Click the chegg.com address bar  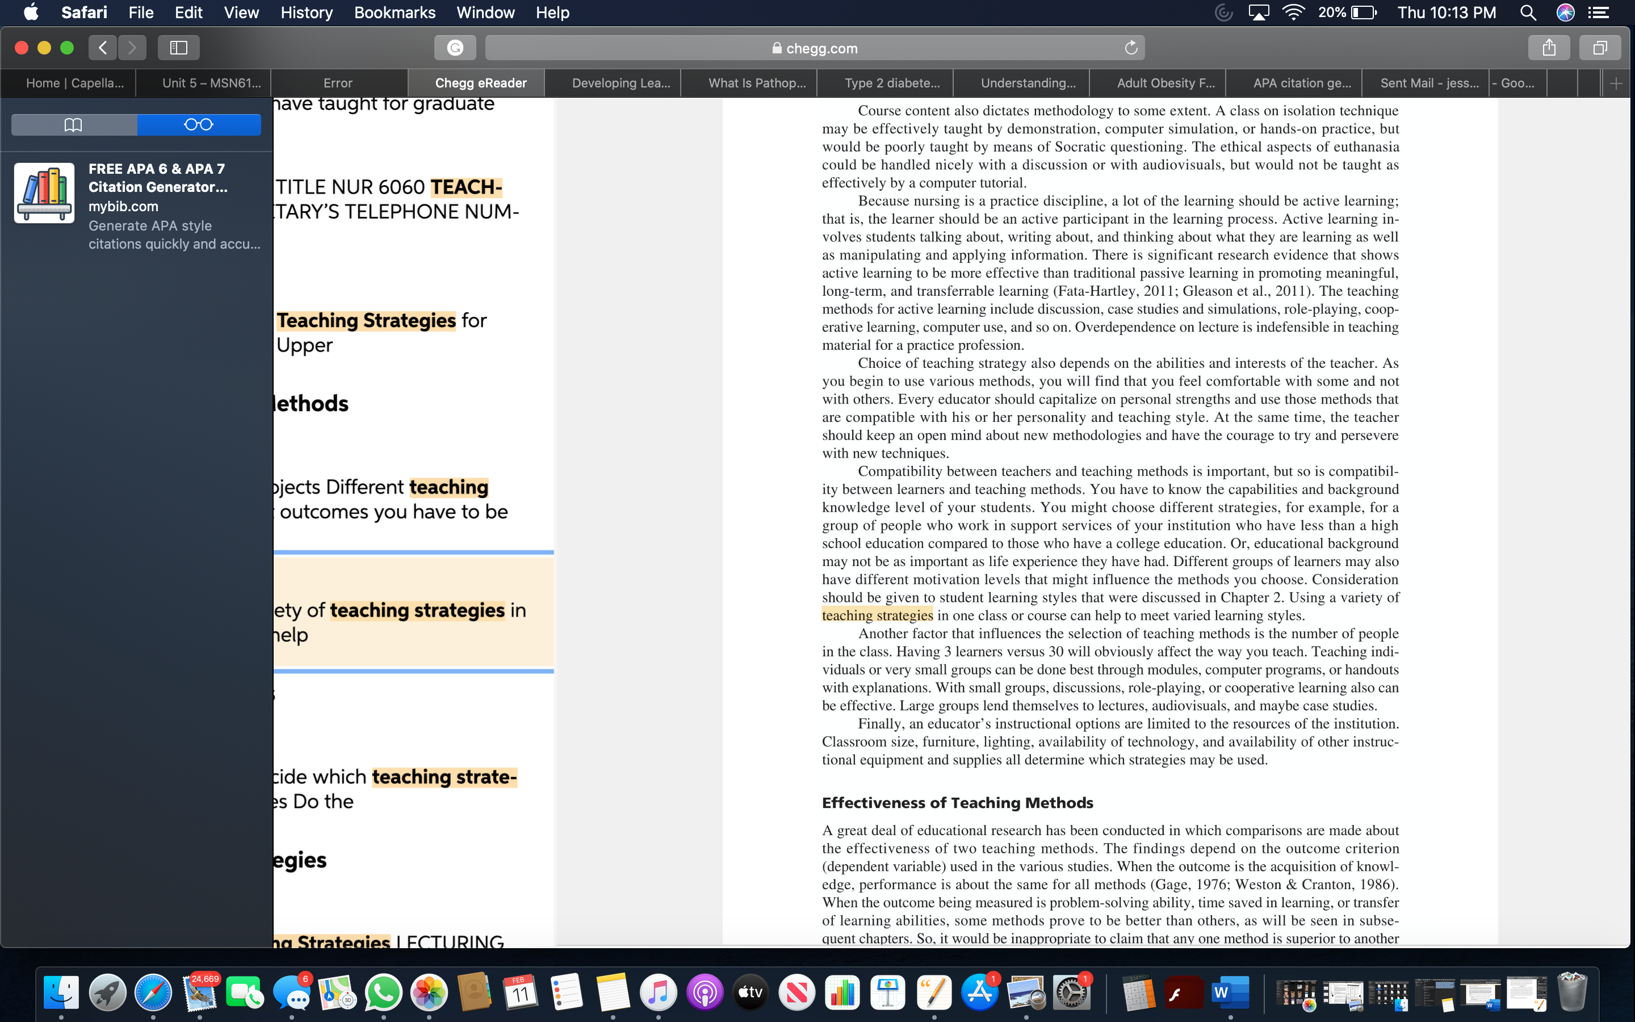tap(815, 48)
